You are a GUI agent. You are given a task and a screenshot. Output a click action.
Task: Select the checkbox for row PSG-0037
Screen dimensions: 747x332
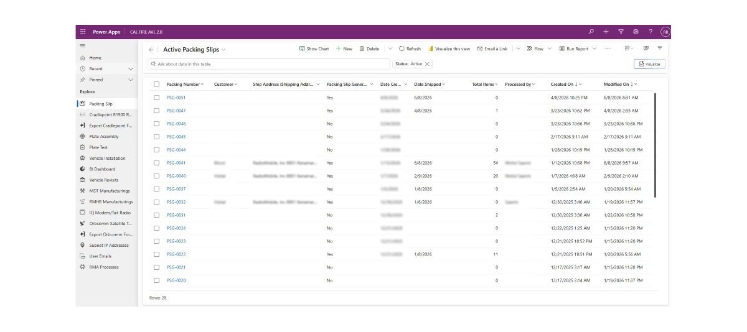[157, 189]
